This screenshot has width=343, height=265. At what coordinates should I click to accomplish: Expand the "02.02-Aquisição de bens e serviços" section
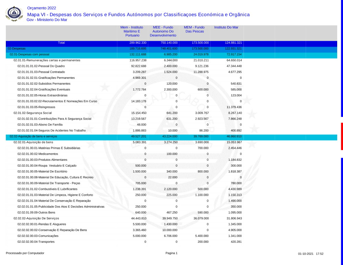(33, 136)
